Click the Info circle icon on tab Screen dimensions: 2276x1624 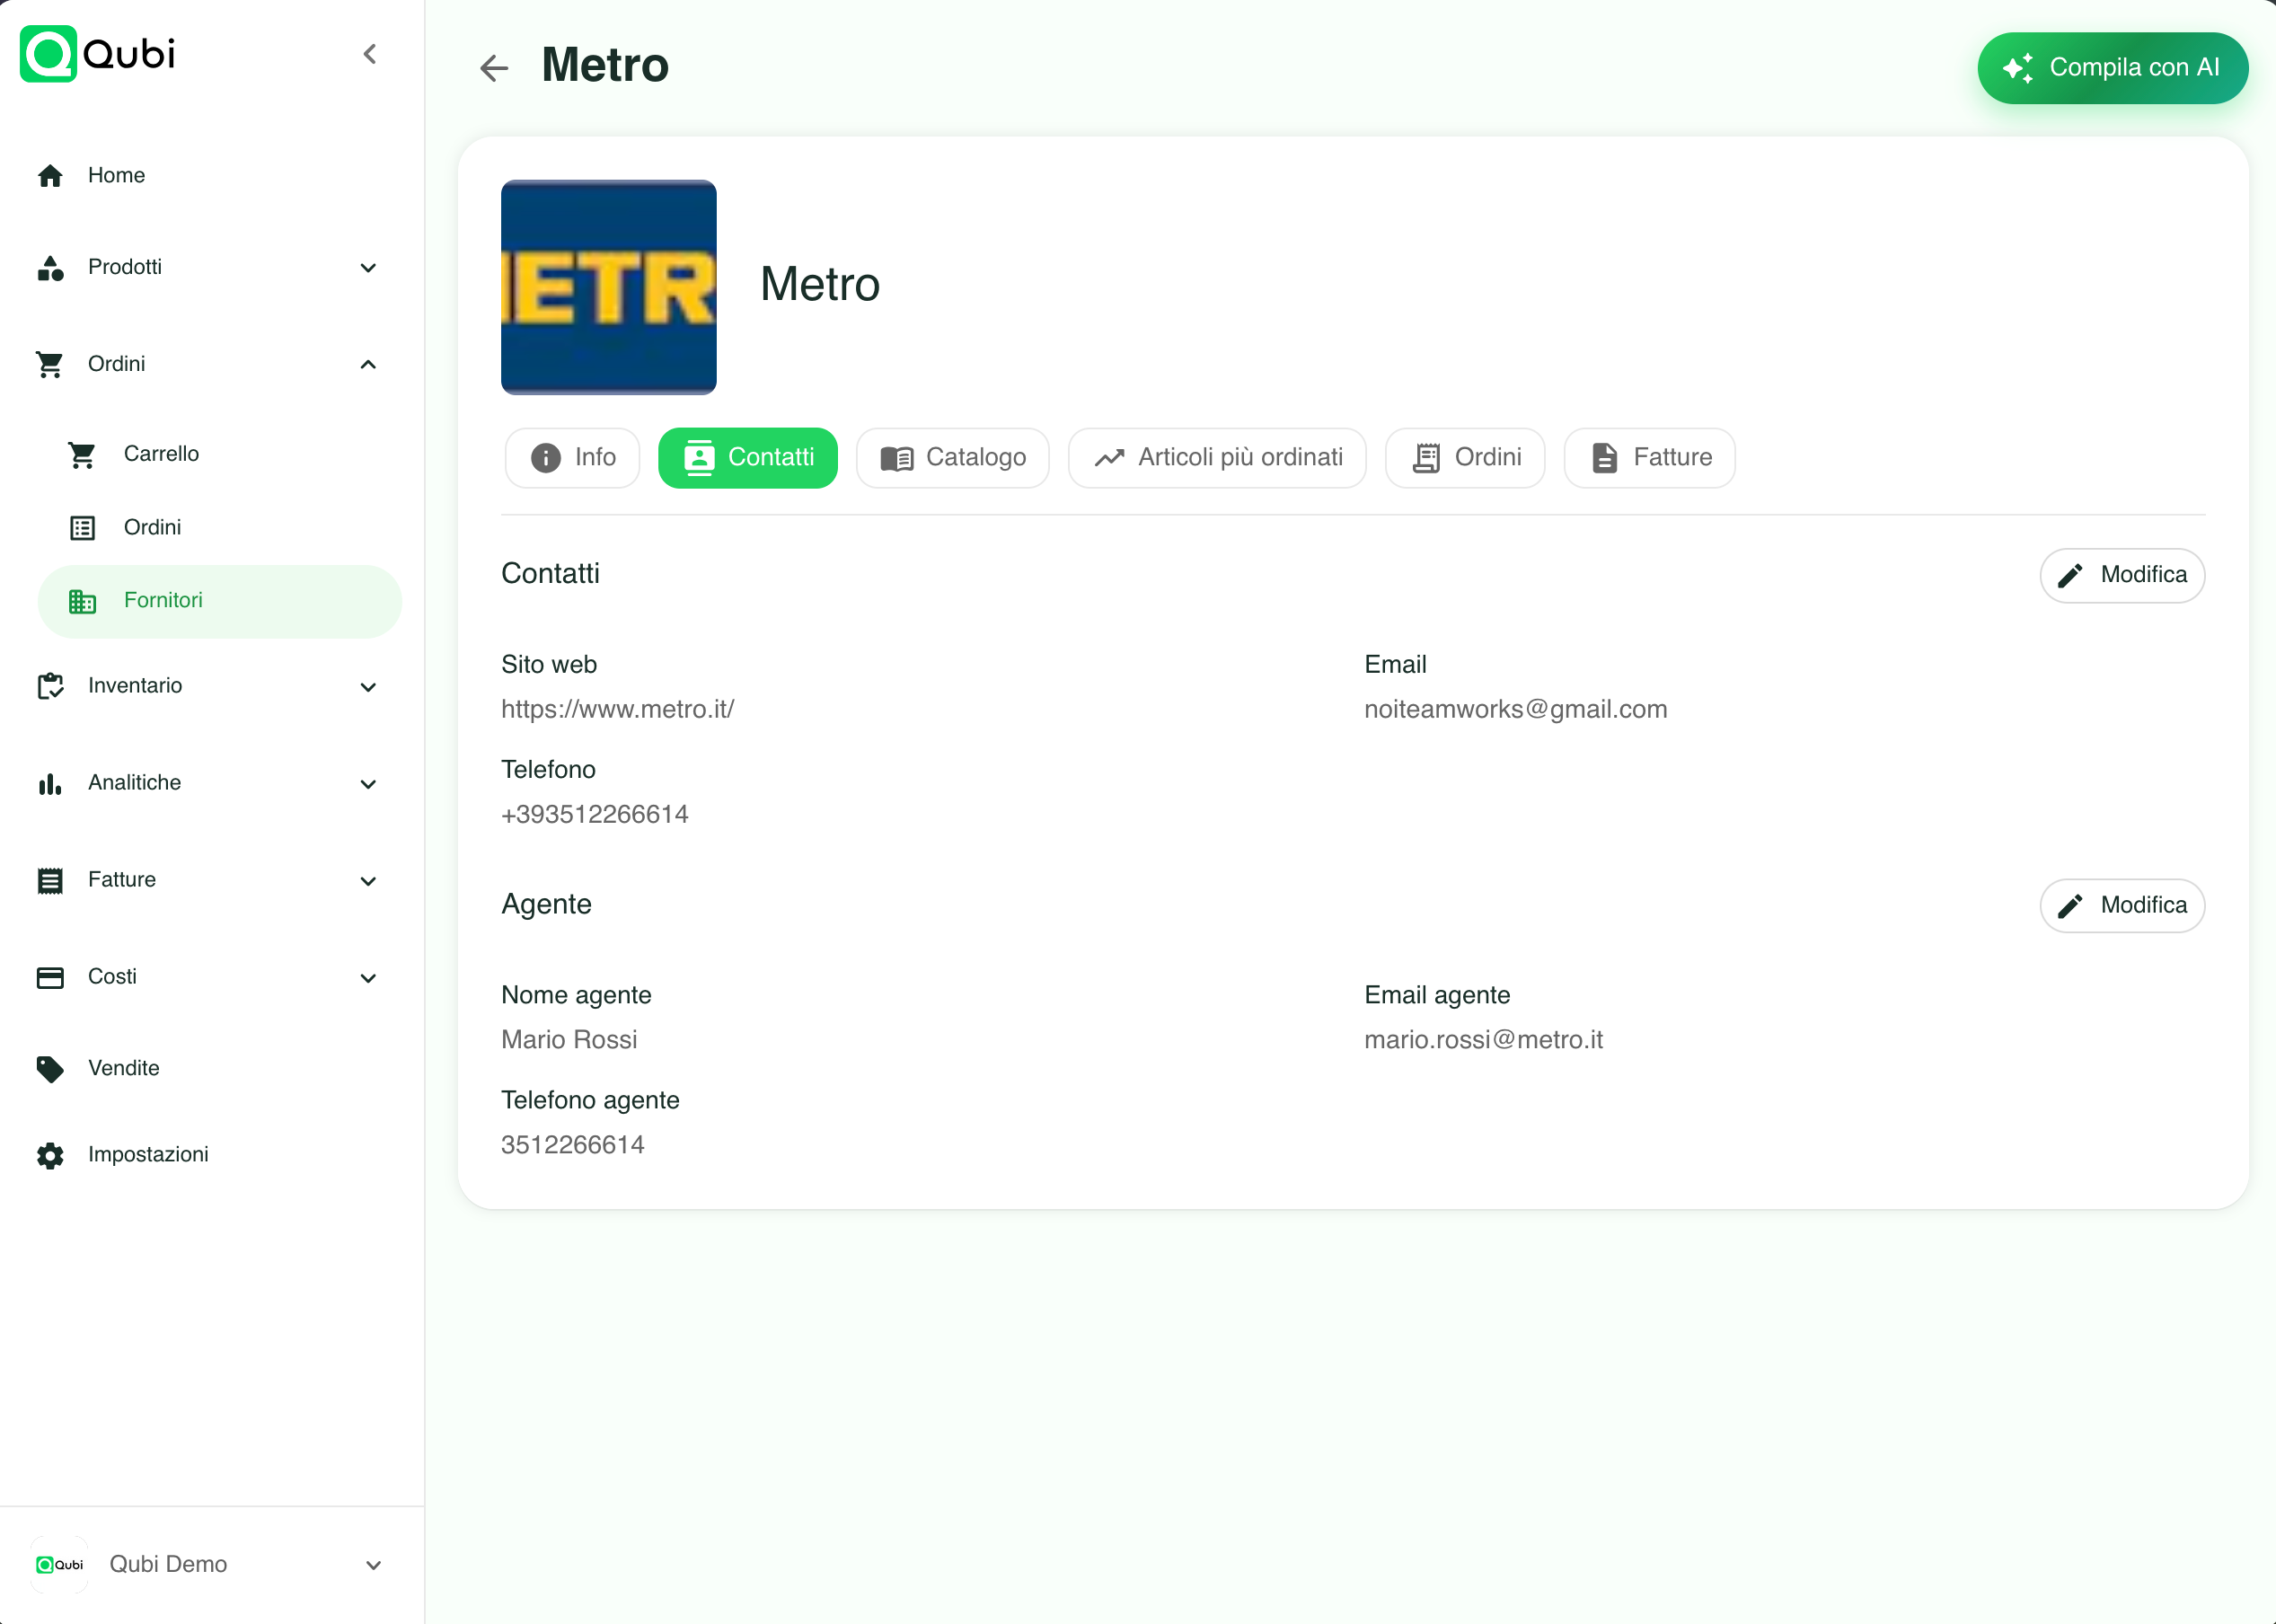pos(545,458)
